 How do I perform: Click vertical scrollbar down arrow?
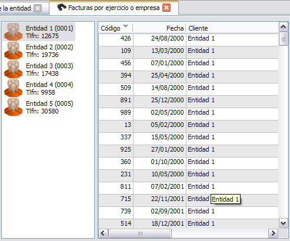click(x=283, y=223)
